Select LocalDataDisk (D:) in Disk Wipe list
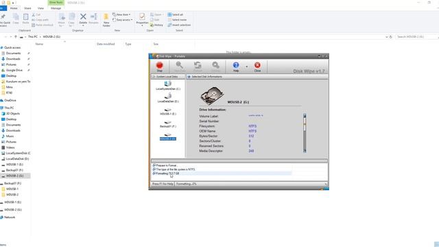Viewport: 439px width, 247px height. pyautogui.click(x=168, y=98)
